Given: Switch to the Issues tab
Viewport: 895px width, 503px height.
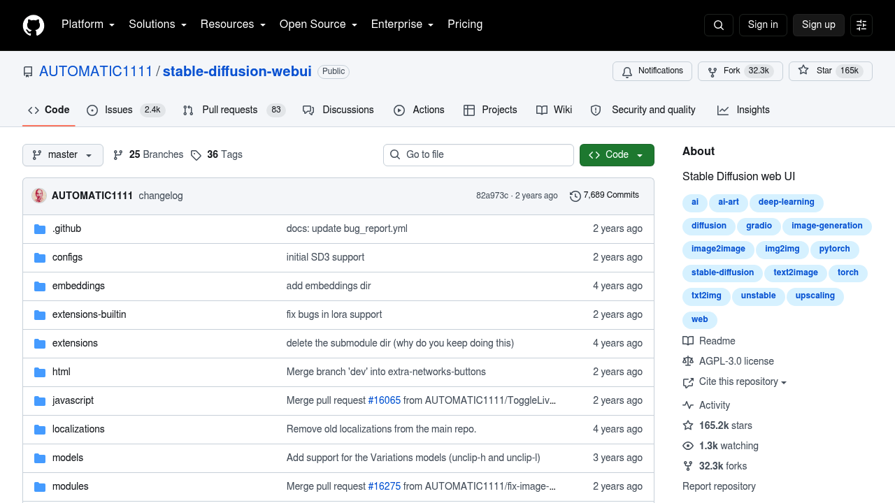Looking at the screenshot, I should (126, 110).
